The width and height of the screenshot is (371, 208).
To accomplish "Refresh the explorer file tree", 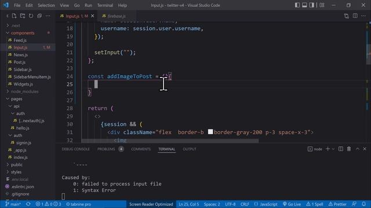I will pyautogui.click(x=31, y=16).
